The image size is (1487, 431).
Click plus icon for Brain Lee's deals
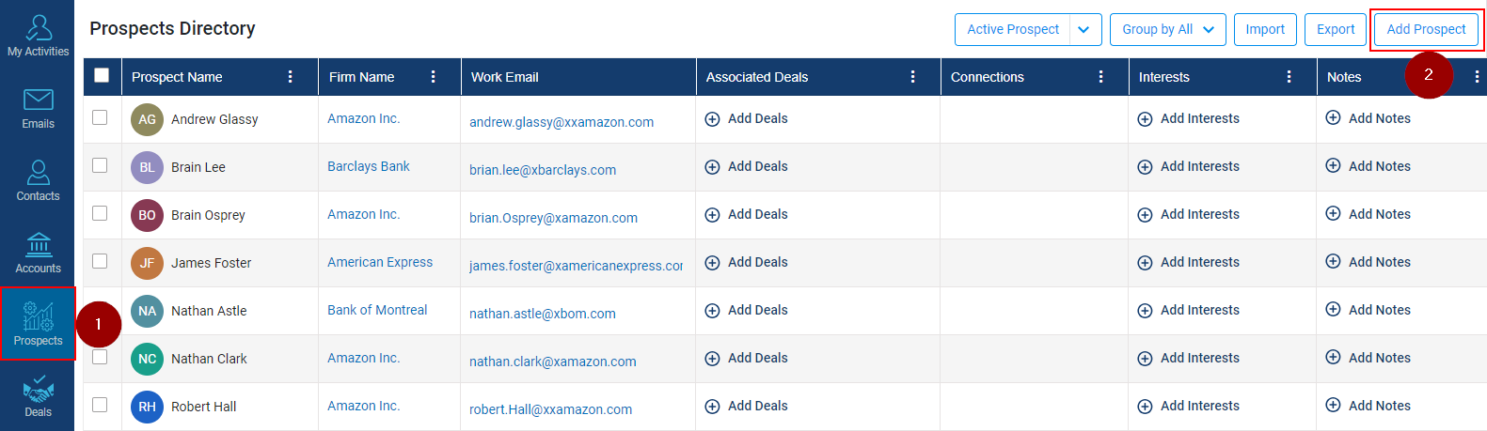click(x=712, y=167)
